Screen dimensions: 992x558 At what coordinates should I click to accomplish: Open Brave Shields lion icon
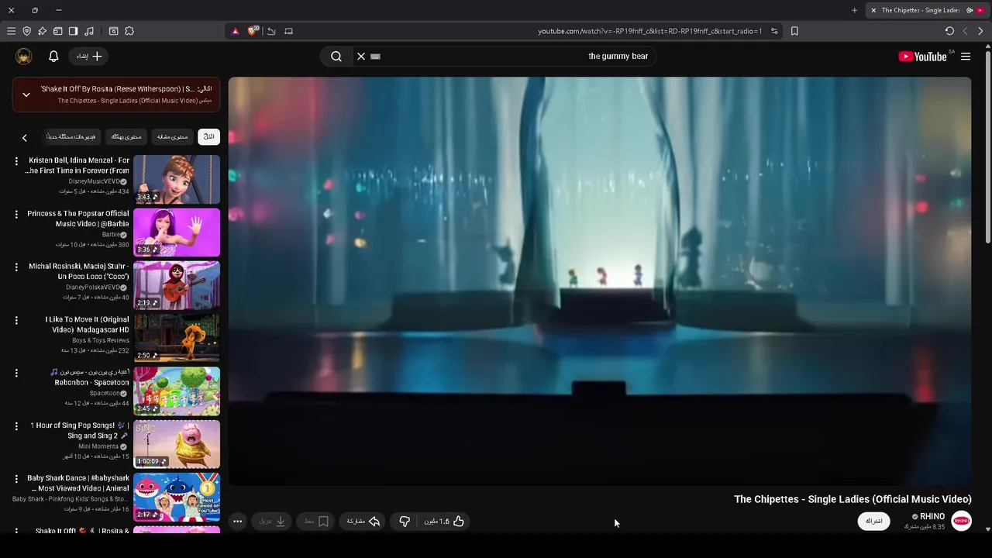[x=252, y=31]
